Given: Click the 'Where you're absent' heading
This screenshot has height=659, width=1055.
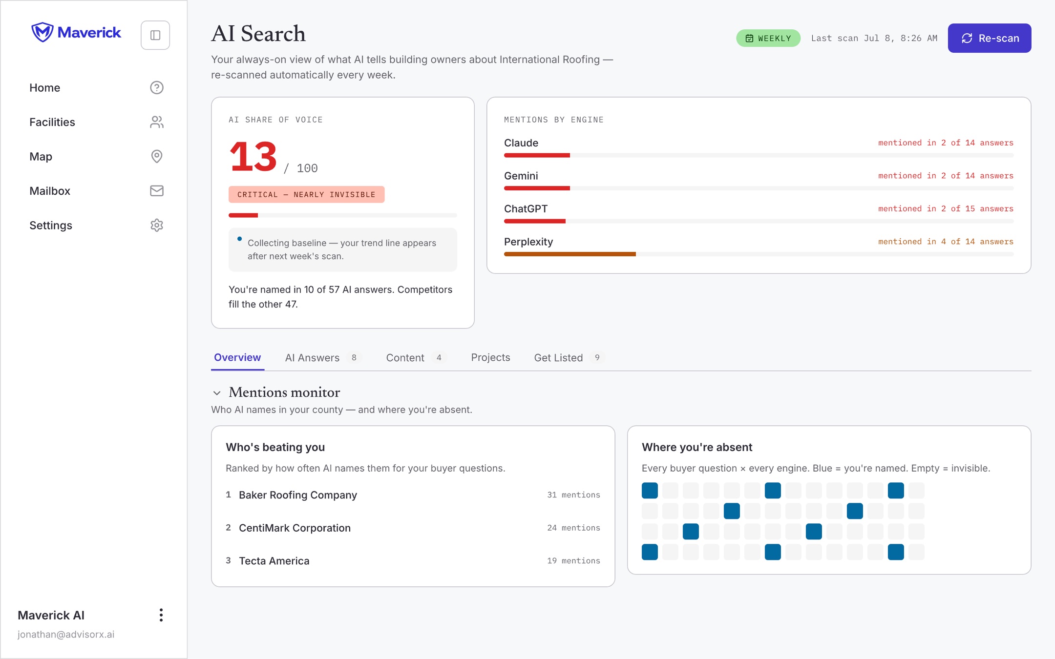Looking at the screenshot, I should tap(696, 447).
